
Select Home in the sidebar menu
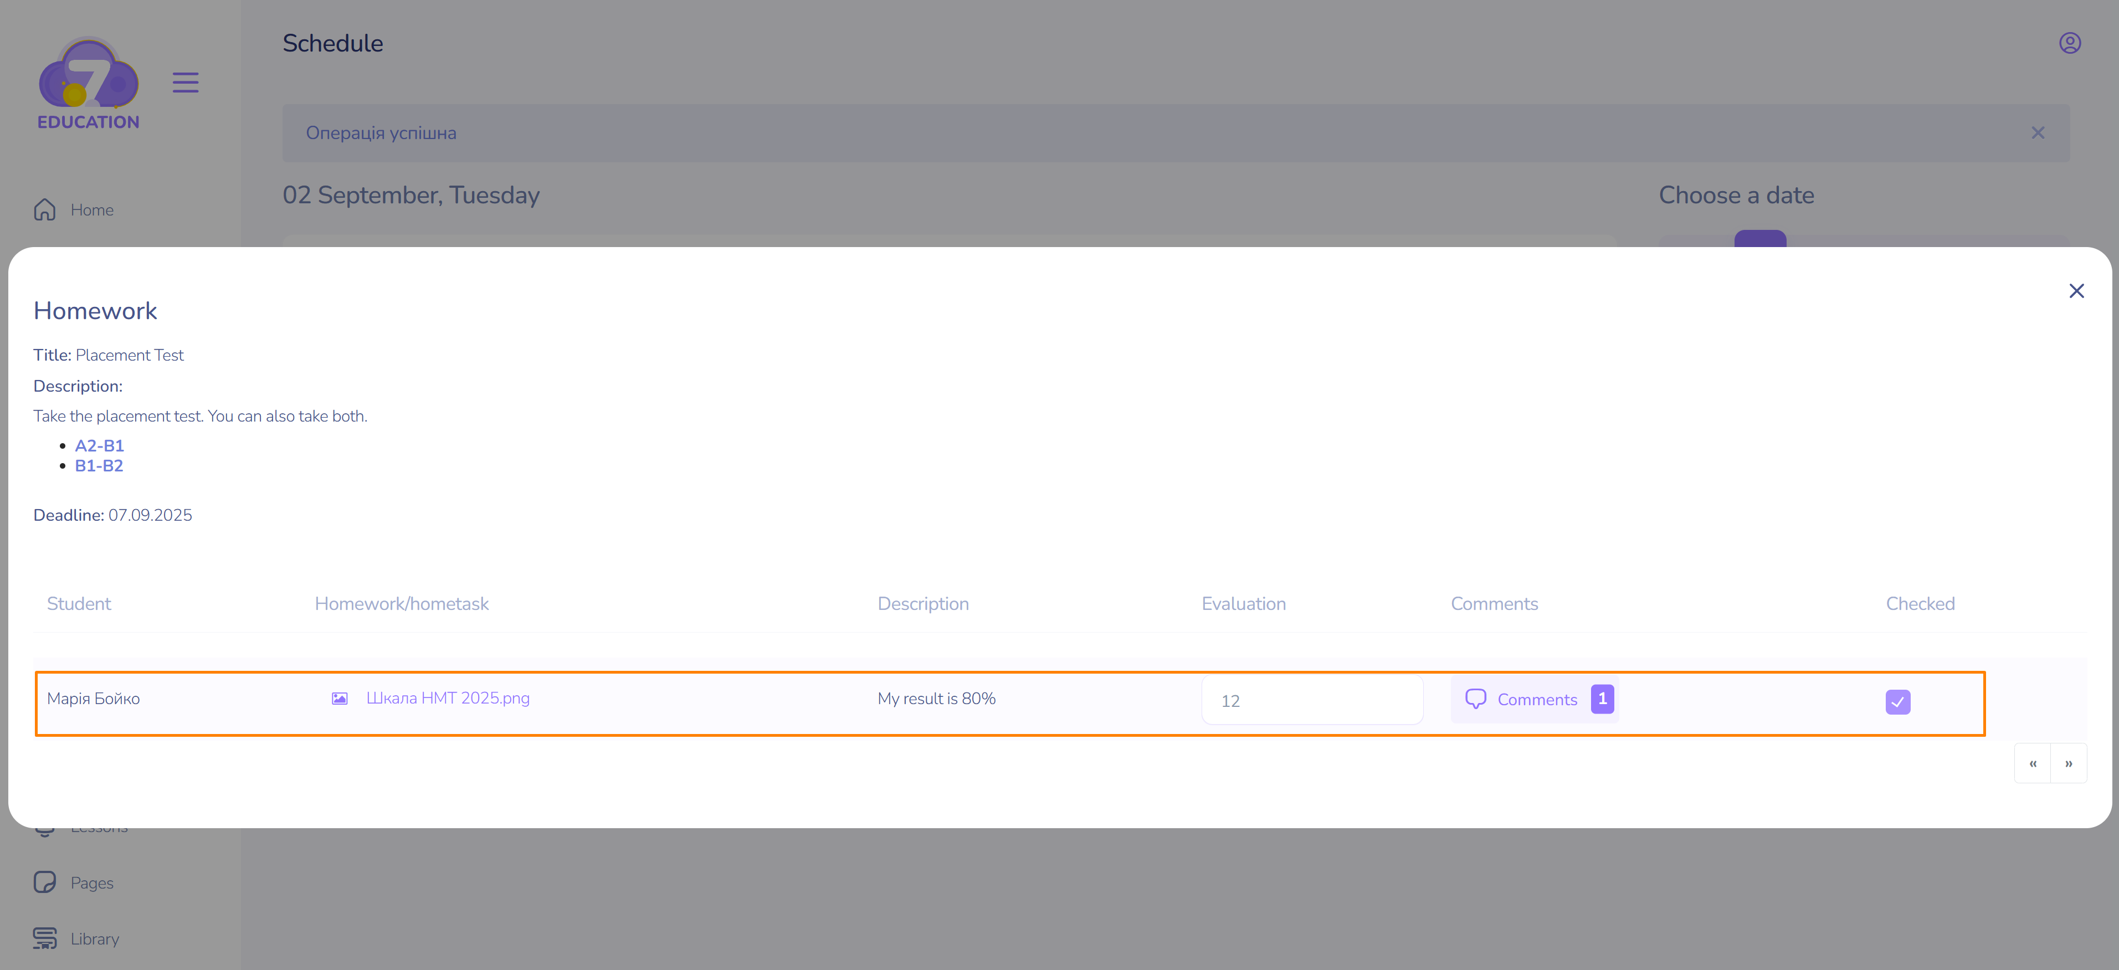tap(92, 210)
